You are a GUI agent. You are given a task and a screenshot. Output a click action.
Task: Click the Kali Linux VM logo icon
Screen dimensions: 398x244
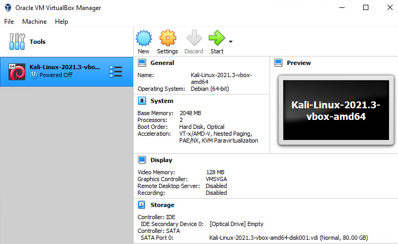tap(17, 72)
